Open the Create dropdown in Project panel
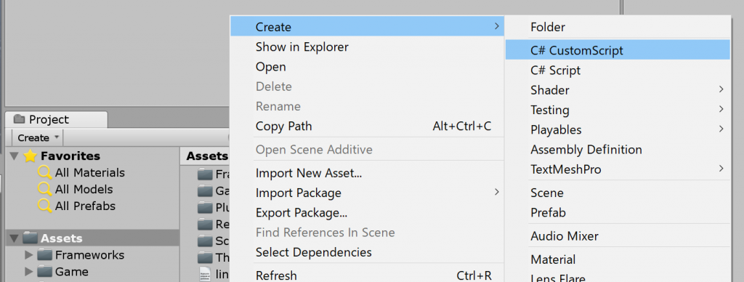The height and width of the screenshot is (282, 744). click(36, 137)
